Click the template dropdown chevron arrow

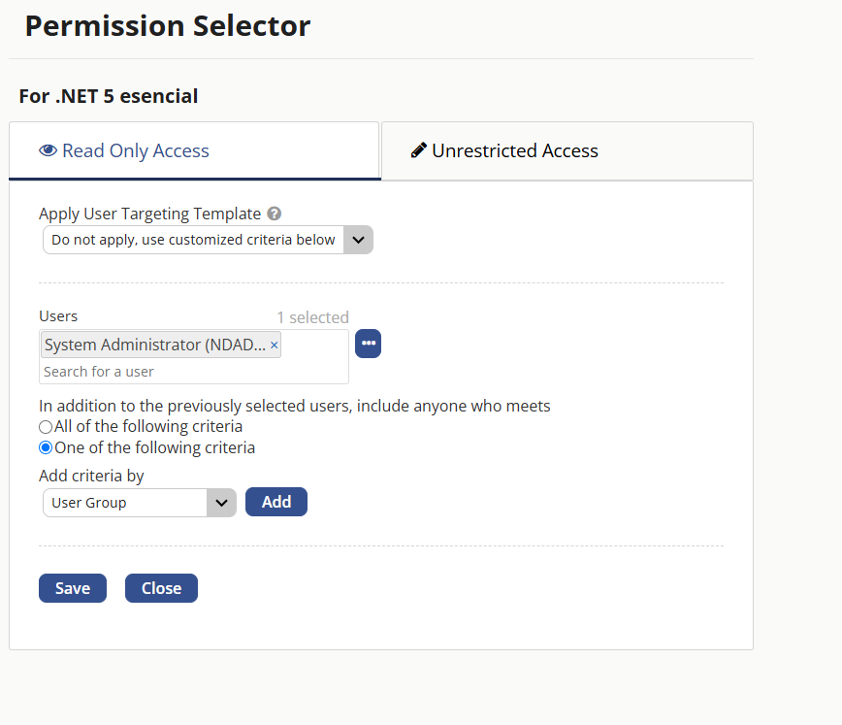[358, 240]
